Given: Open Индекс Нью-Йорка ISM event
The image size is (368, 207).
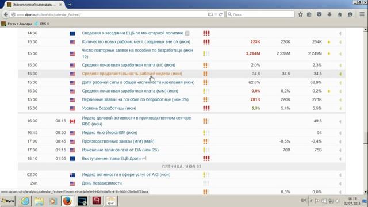Looking at the screenshot, I should (109, 133).
